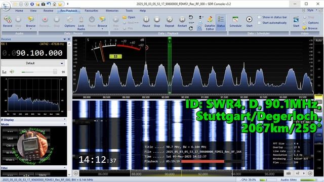Open the Datafile Editor
Screen dimensions: 324x182
coord(210,23)
